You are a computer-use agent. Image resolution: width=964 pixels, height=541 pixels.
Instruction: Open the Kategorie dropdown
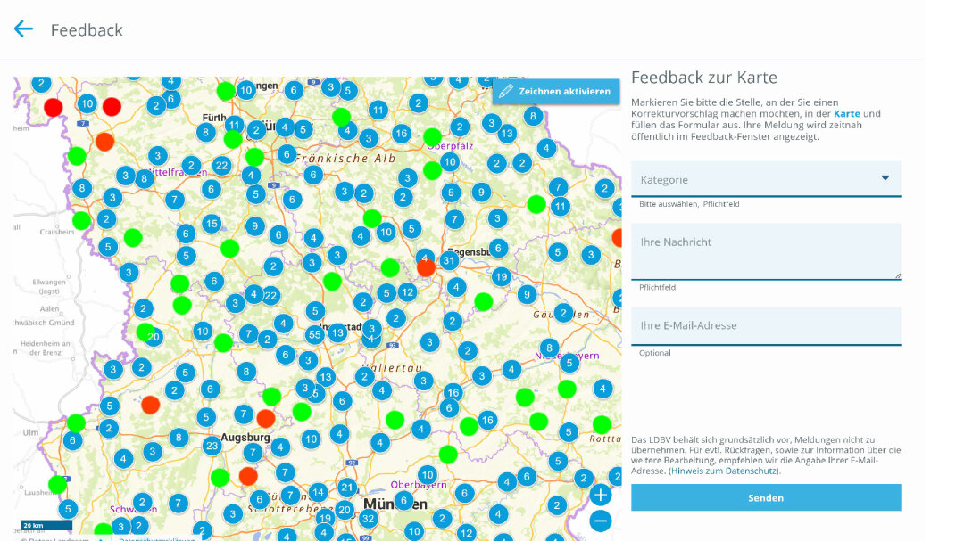coord(766,179)
